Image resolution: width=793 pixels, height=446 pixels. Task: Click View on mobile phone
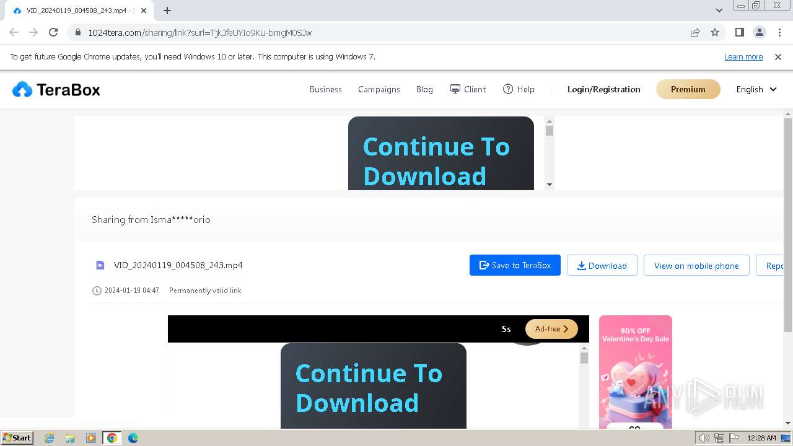click(696, 265)
